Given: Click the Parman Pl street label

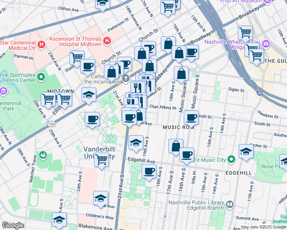Looking at the screenshot, I should tap(23, 57).
